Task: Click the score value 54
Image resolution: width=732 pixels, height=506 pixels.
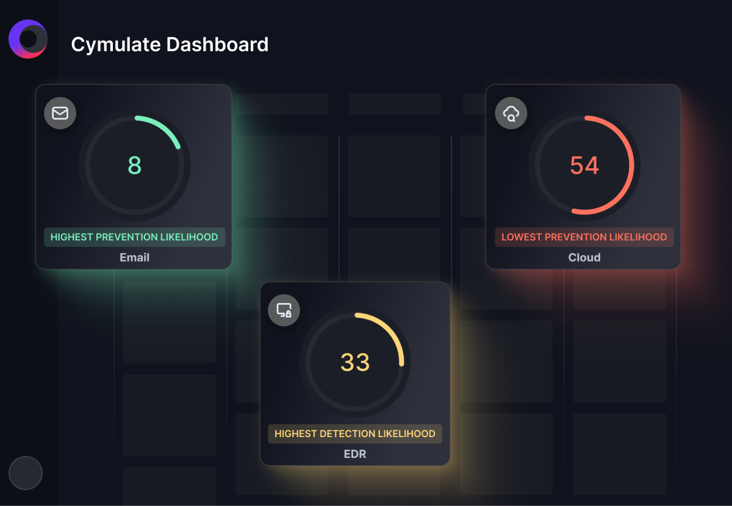Action: [584, 165]
